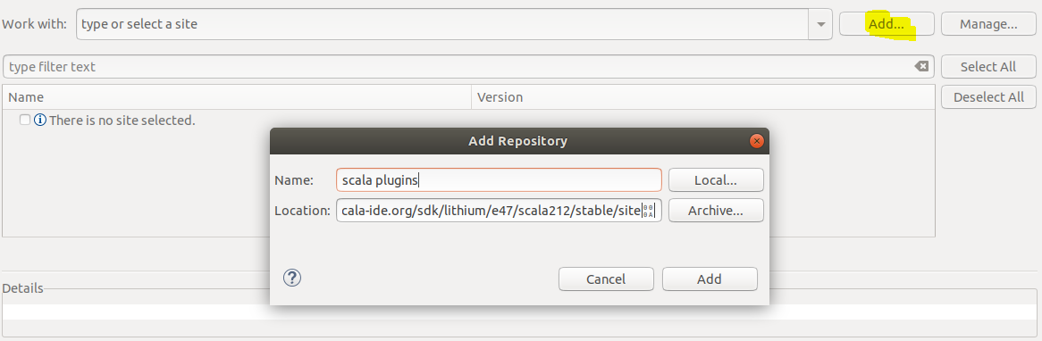Viewport: 1042px width, 341px height.
Task: Click the 'type filter text' search box
Action: [458, 66]
